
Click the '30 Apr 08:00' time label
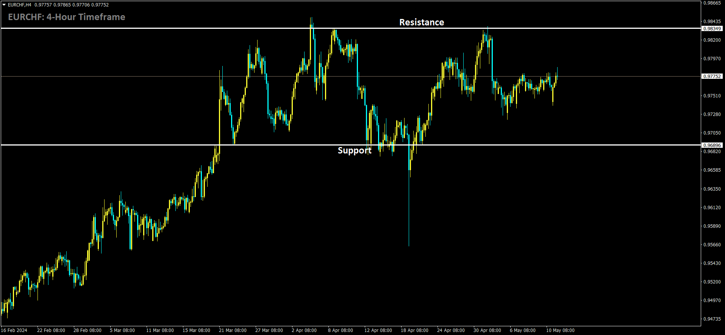click(x=487, y=330)
